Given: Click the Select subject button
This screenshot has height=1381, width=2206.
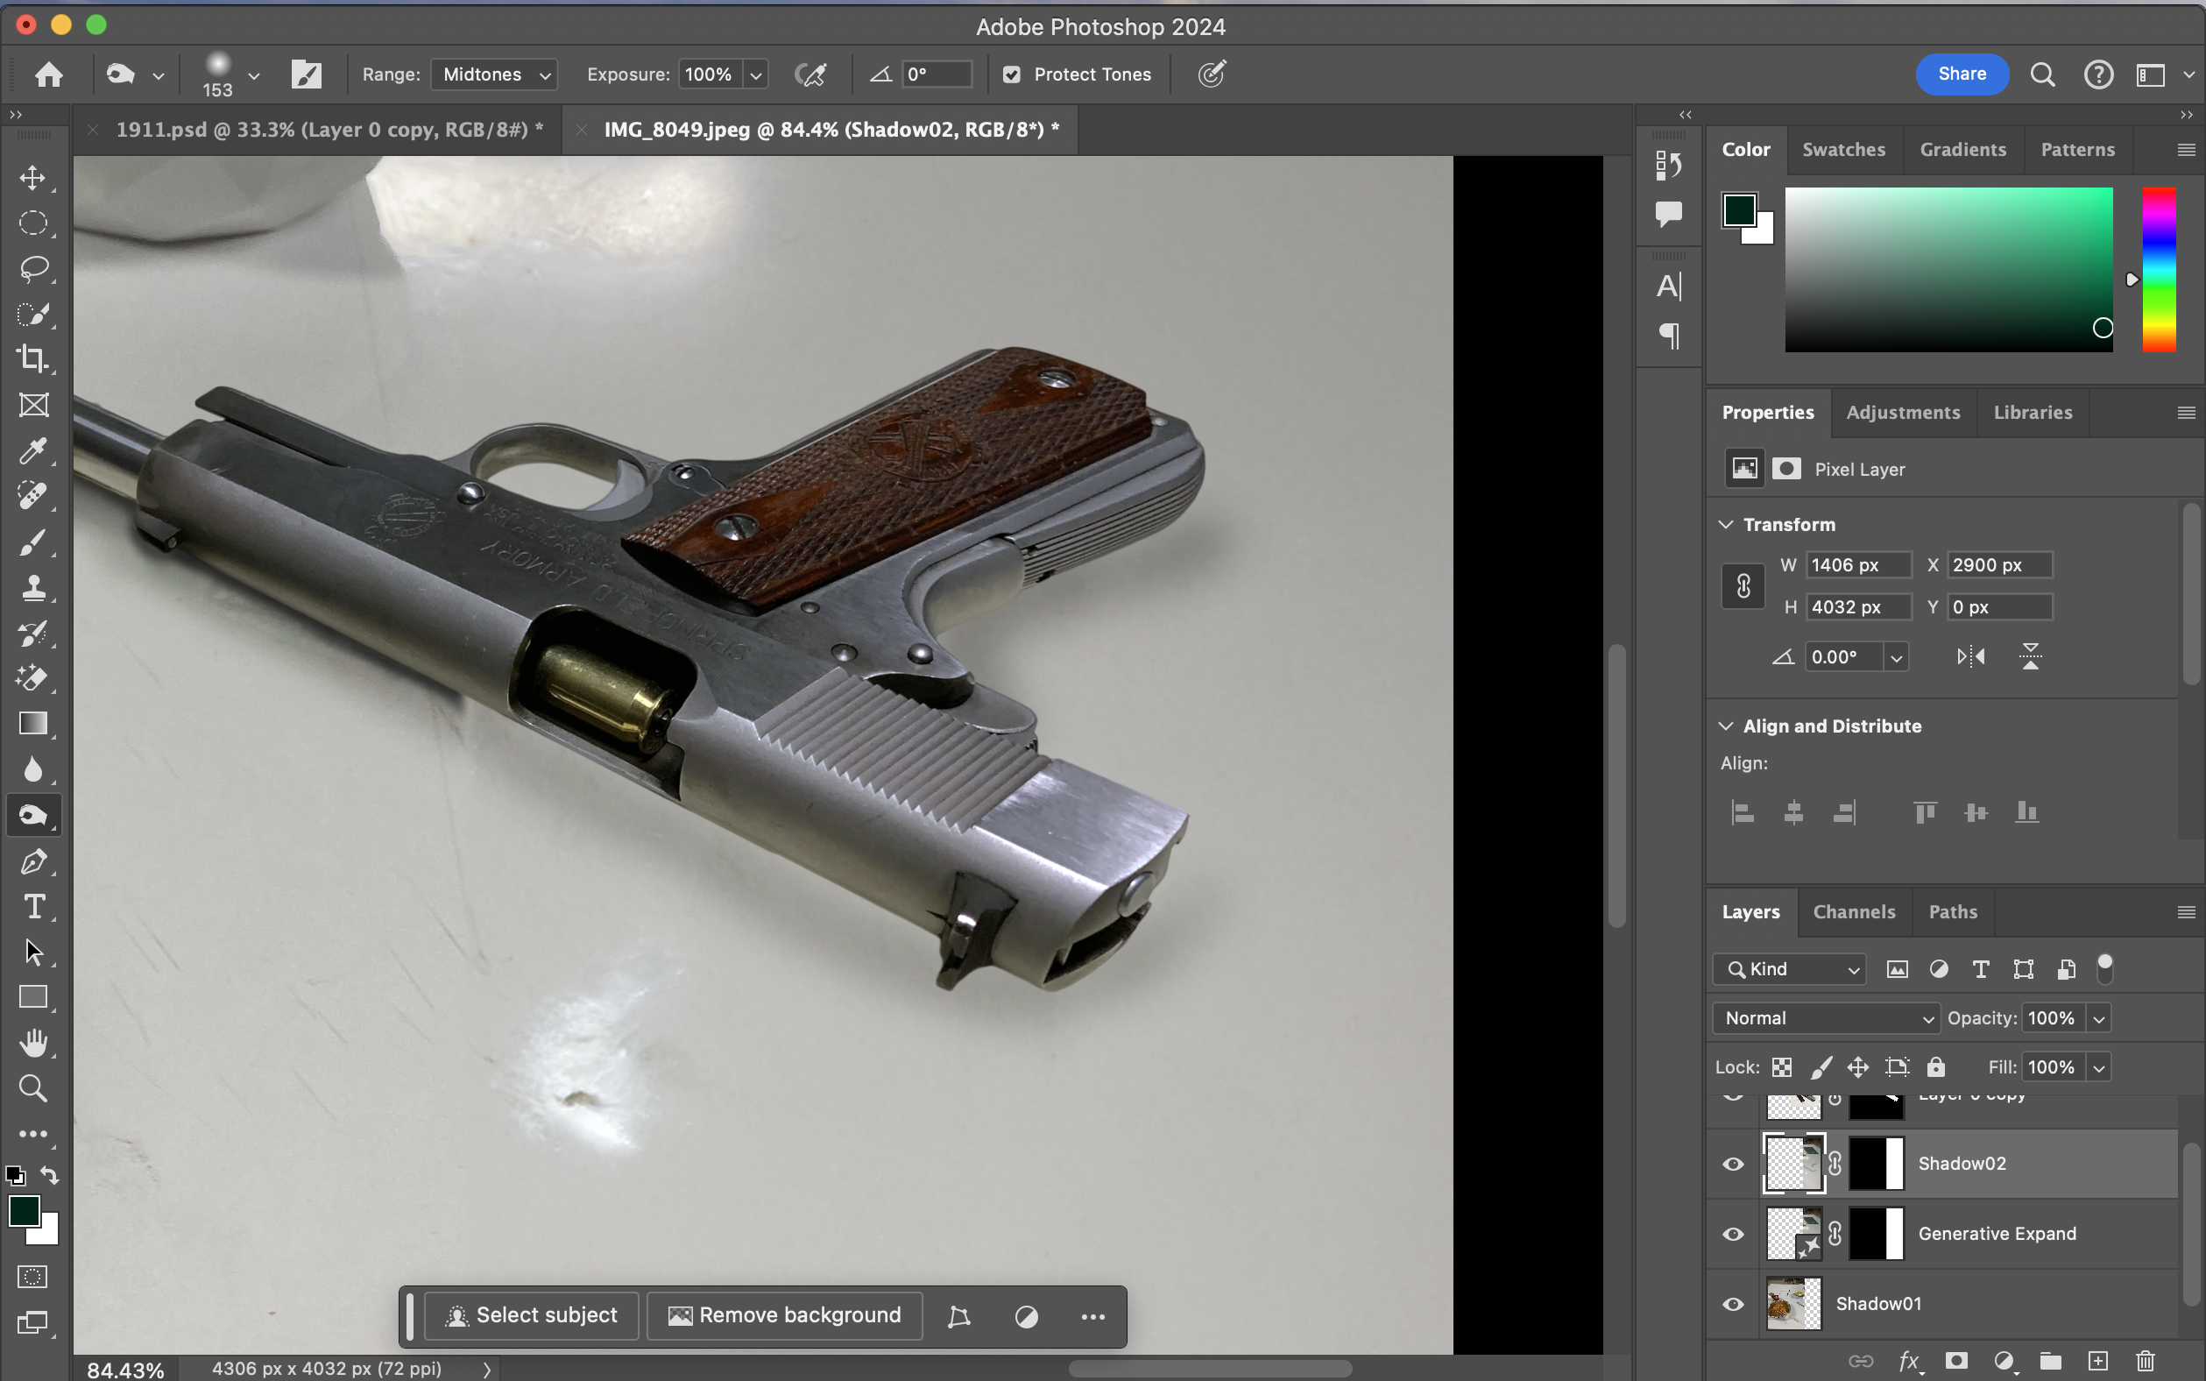Looking at the screenshot, I should [x=533, y=1315].
